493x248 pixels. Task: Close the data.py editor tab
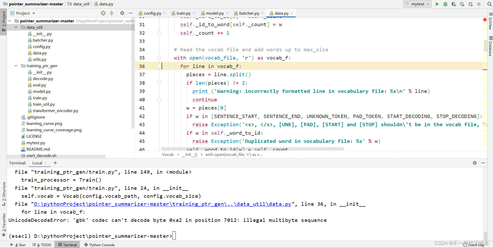pyautogui.click(x=292, y=13)
